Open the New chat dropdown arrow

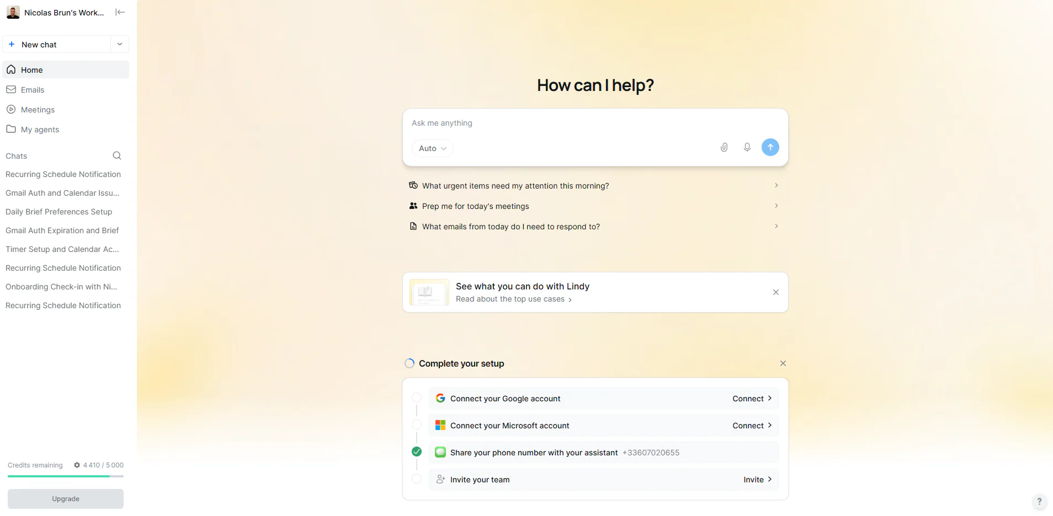(x=120, y=44)
